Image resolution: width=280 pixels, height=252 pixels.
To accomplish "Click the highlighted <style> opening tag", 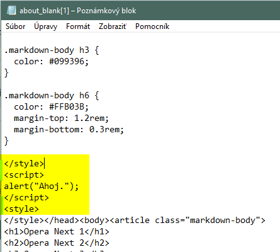I will 21,209.
